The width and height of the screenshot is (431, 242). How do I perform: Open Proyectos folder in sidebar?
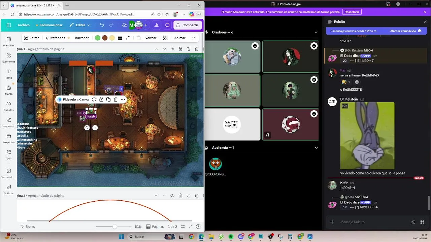9,138
